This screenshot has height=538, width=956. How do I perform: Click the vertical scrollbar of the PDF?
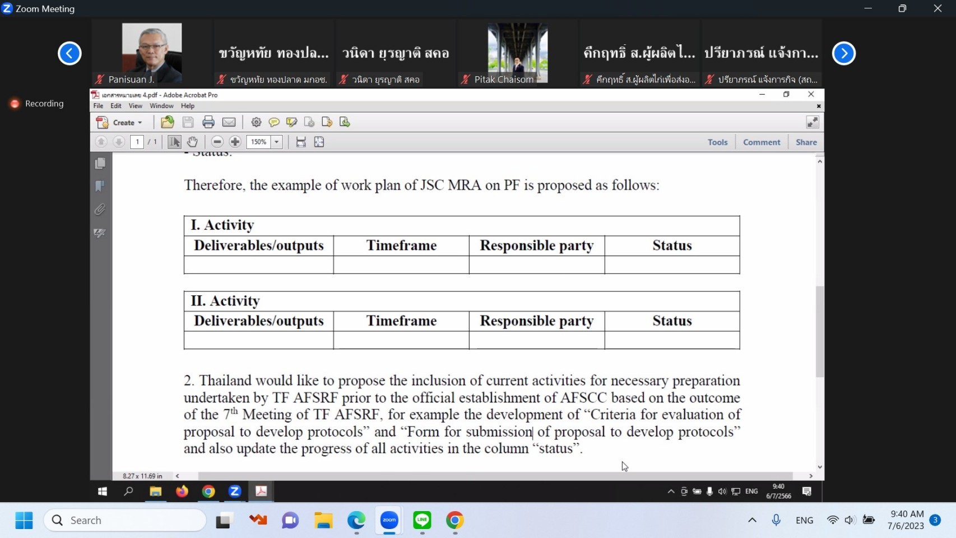(x=820, y=331)
